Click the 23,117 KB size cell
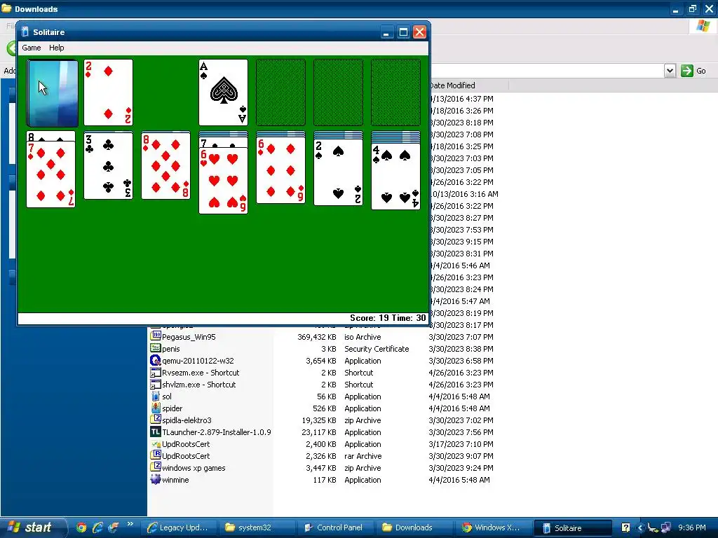 (x=319, y=432)
